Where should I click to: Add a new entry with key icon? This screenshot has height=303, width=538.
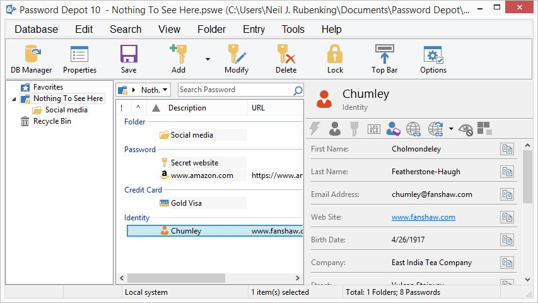coord(178,59)
